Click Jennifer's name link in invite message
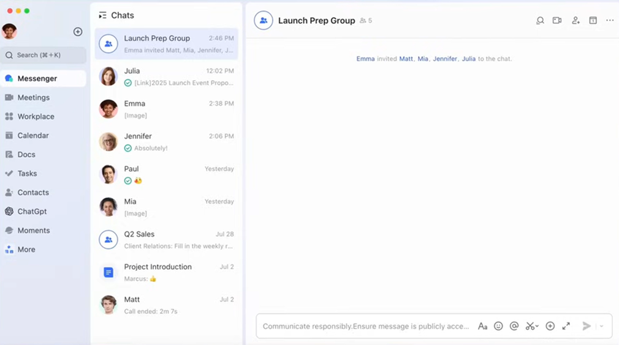This screenshot has height=345, width=619. (445, 59)
